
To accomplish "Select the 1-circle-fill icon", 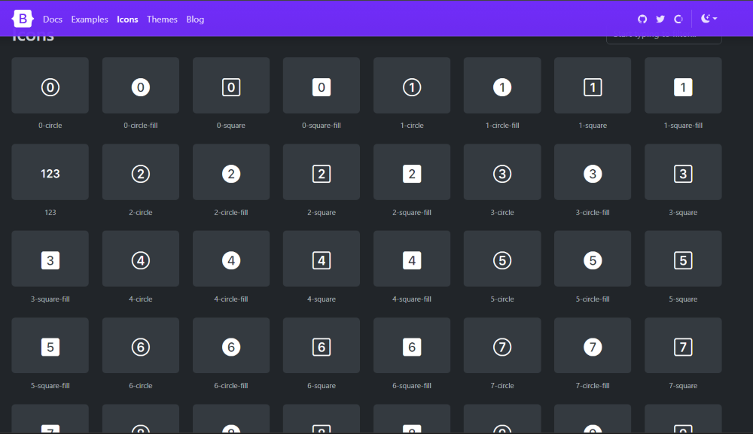I will [502, 85].
